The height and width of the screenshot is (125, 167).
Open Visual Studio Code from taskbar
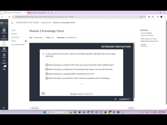click(x=114, y=112)
